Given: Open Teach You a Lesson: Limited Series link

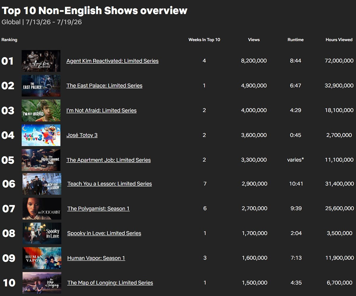Looking at the screenshot, I should pyautogui.click(x=109, y=184).
